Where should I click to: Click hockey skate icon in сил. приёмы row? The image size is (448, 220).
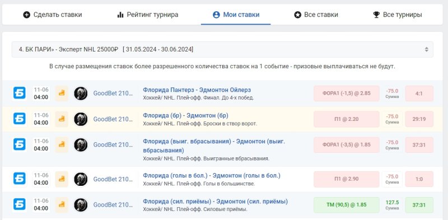pyautogui.click(x=62, y=205)
